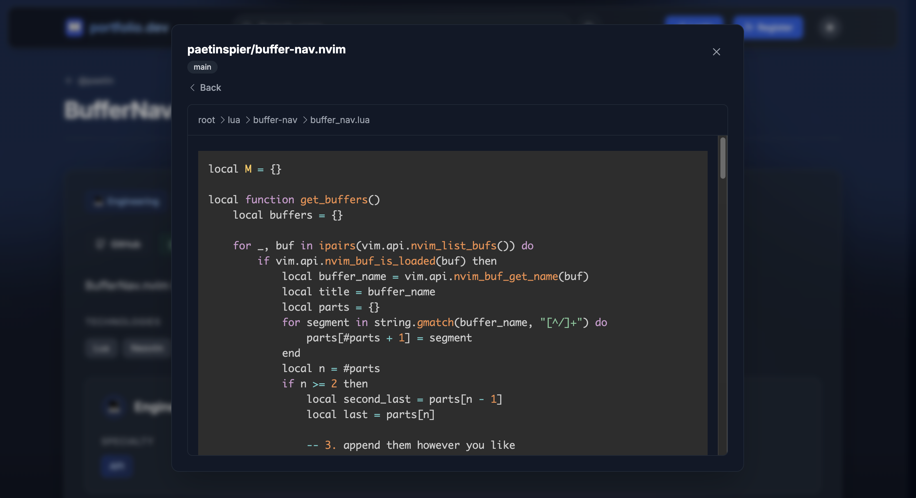Select the buffer_nav.lua breadcrumb

coord(340,120)
